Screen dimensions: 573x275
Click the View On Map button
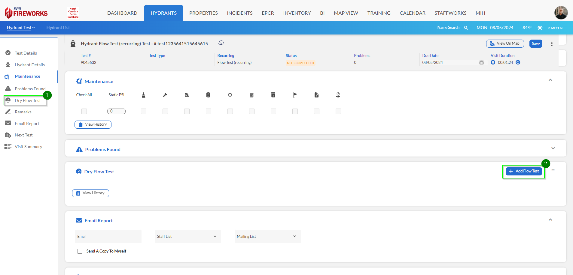[505, 43]
